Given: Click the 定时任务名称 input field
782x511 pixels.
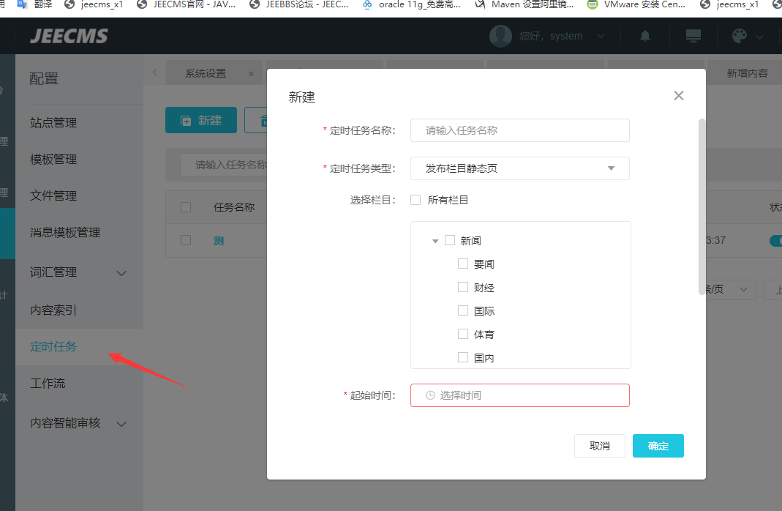Looking at the screenshot, I should [519, 130].
